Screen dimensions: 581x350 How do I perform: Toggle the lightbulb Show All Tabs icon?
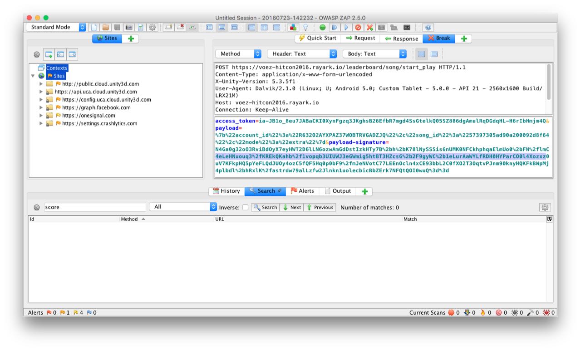(305, 27)
